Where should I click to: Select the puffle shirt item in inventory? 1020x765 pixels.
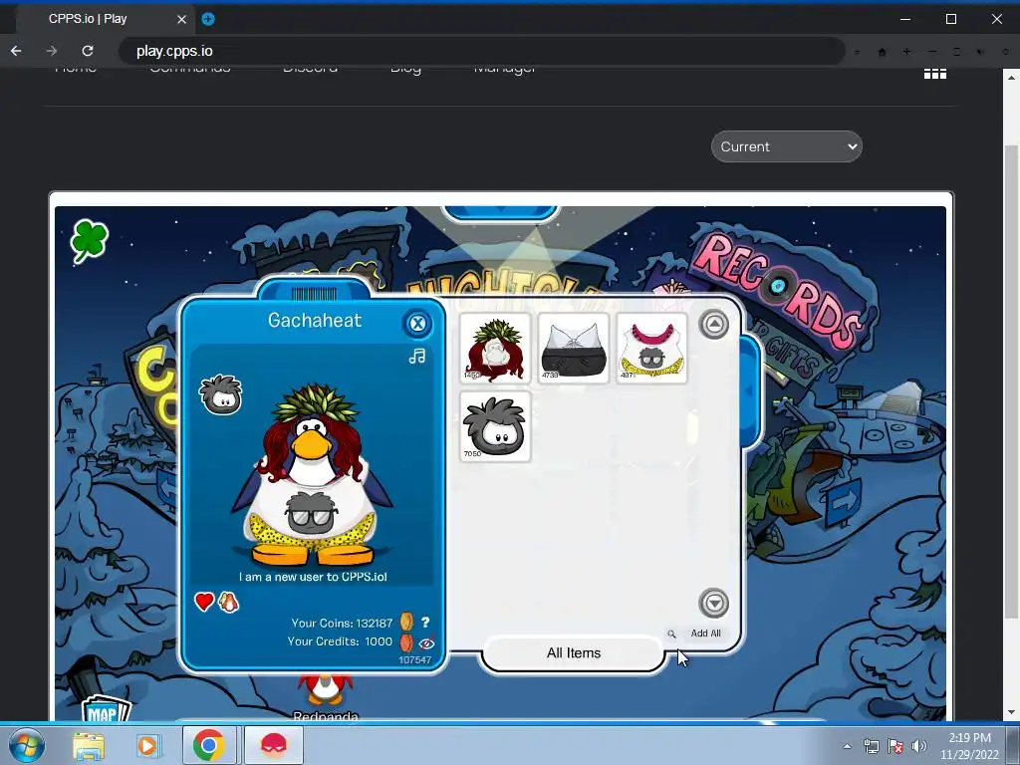[651, 350]
